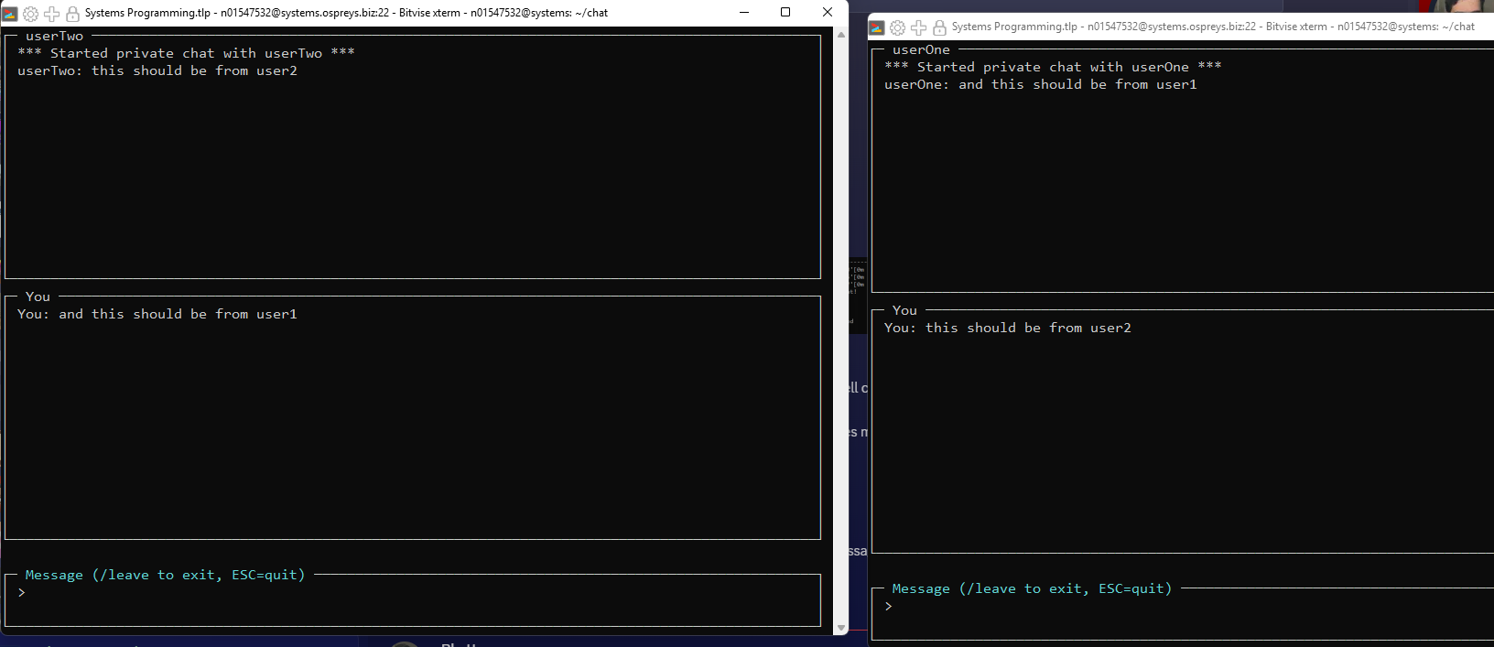Click the plus icon in left terminal title bar
Image resolution: width=1494 pixels, height=647 pixels.
tap(51, 14)
